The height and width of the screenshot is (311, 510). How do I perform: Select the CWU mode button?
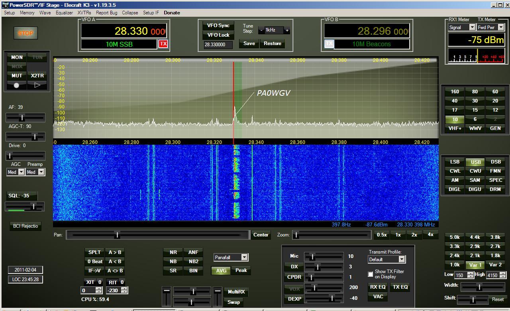click(x=475, y=171)
